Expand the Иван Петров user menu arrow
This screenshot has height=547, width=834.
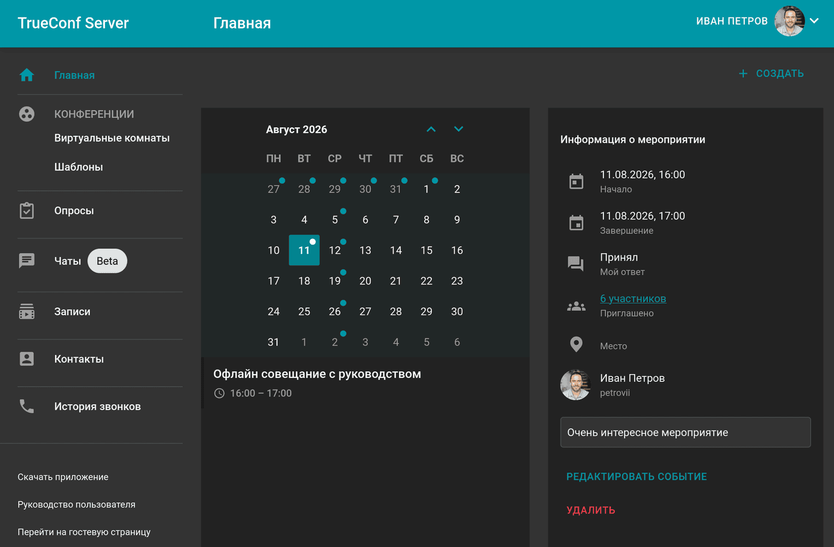[x=814, y=21]
